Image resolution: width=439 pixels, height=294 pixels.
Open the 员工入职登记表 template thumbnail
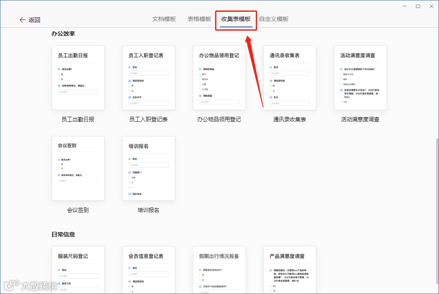(x=149, y=78)
